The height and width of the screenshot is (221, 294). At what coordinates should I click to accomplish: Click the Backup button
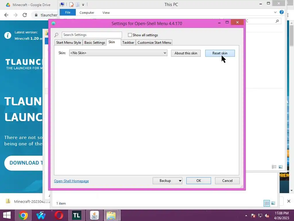(165, 181)
